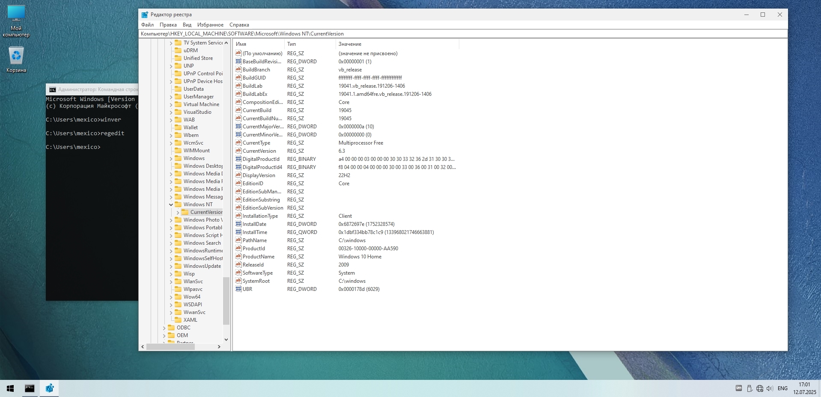Image resolution: width=821 pixels, height=397 pixels.
Task: Click the ReleaseId value icon
Action: (x=238, y=264)
